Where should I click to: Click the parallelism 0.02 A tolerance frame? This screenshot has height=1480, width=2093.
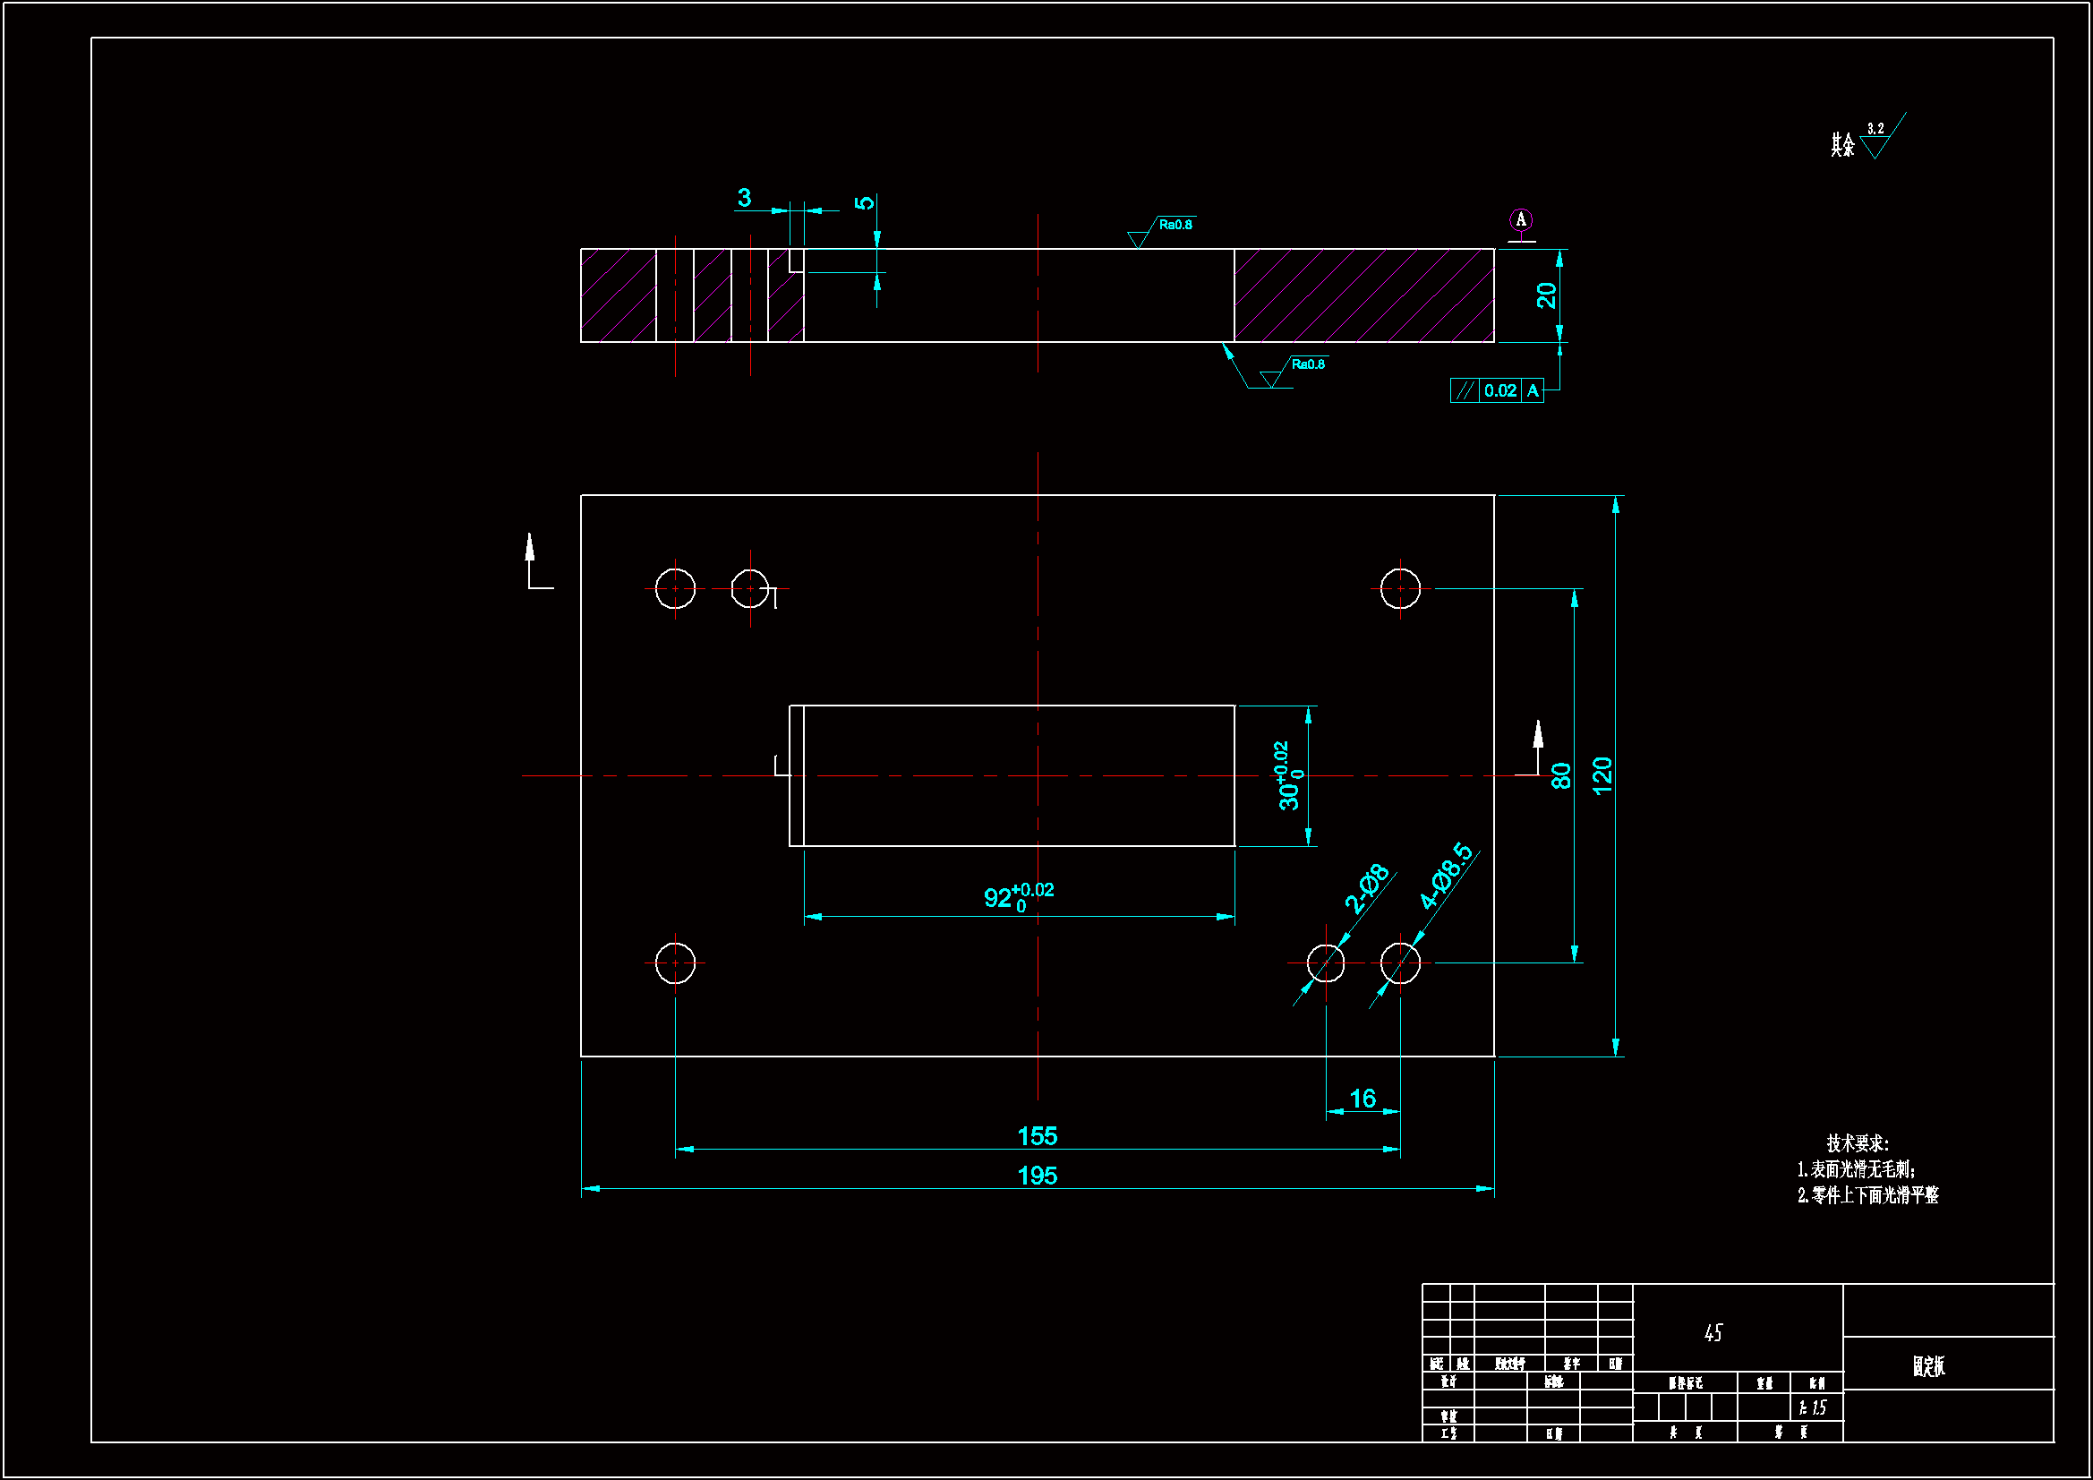1497,390
